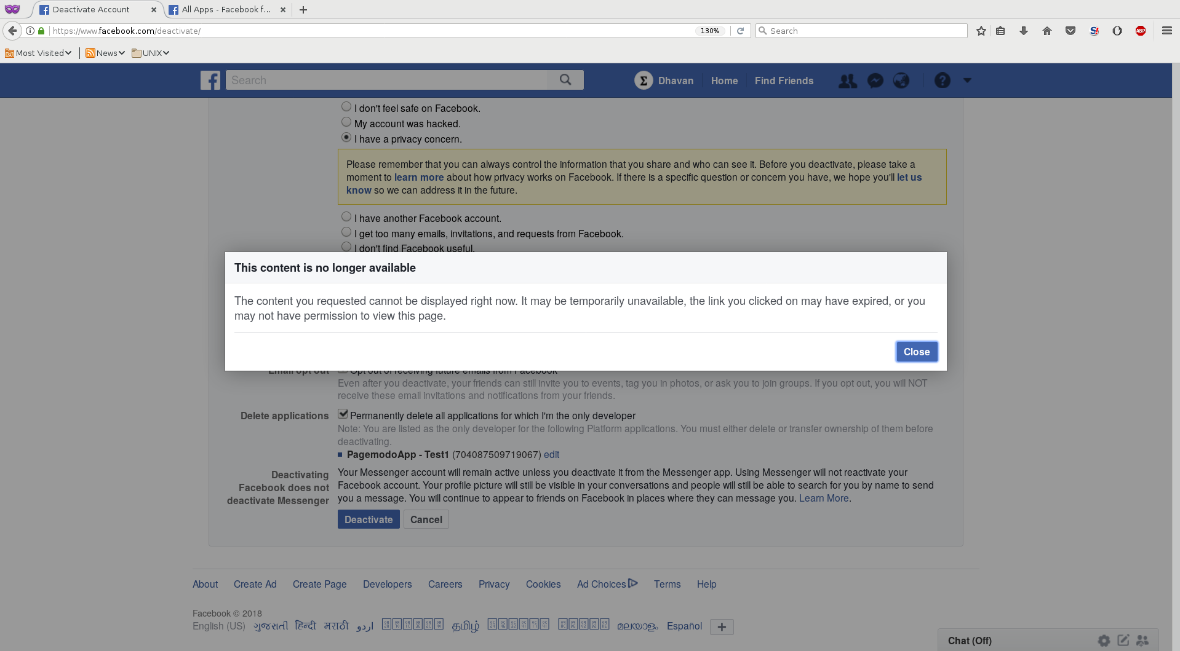Show bookmarks list icon in toolbar

pyautogui.click(x=1000, y=31)
